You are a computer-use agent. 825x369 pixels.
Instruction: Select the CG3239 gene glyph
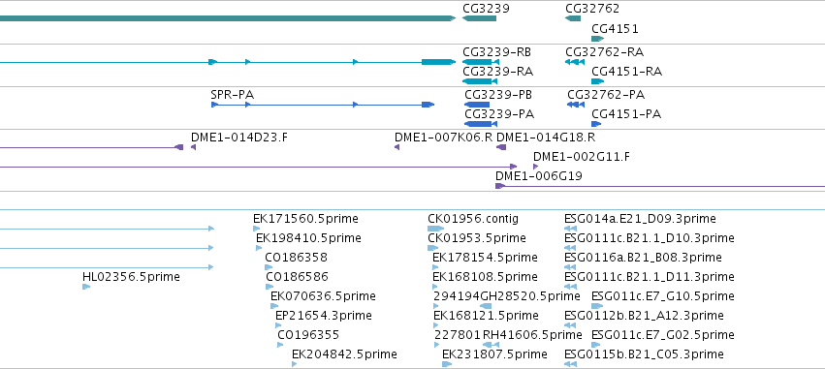click(x=479, y=18)
